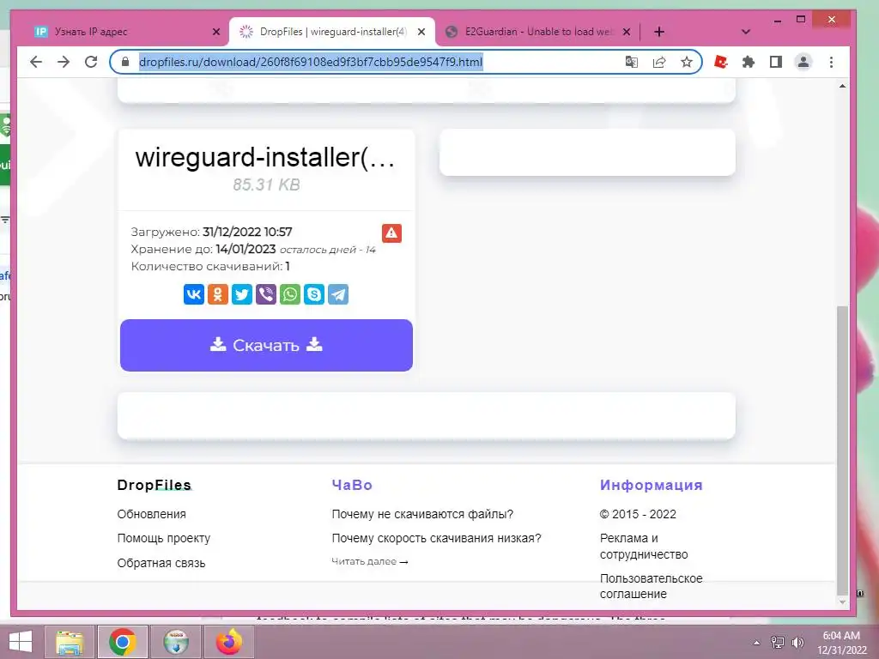Open Google Translate page icon
Screen dimensions: 879x659
pyautogui.click(x=632, y=62)
